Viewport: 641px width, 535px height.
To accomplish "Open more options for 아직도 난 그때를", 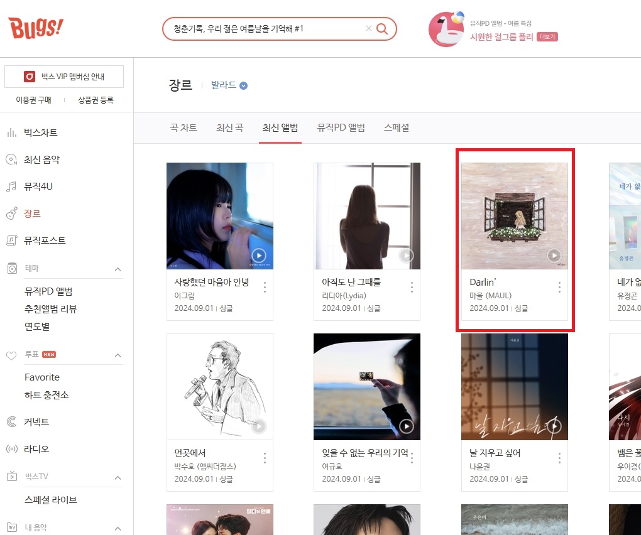I will coord(412,287).
